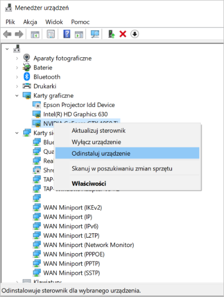
Task: Click the blue Help question mark icon
Action: click(x=67, y=34)
